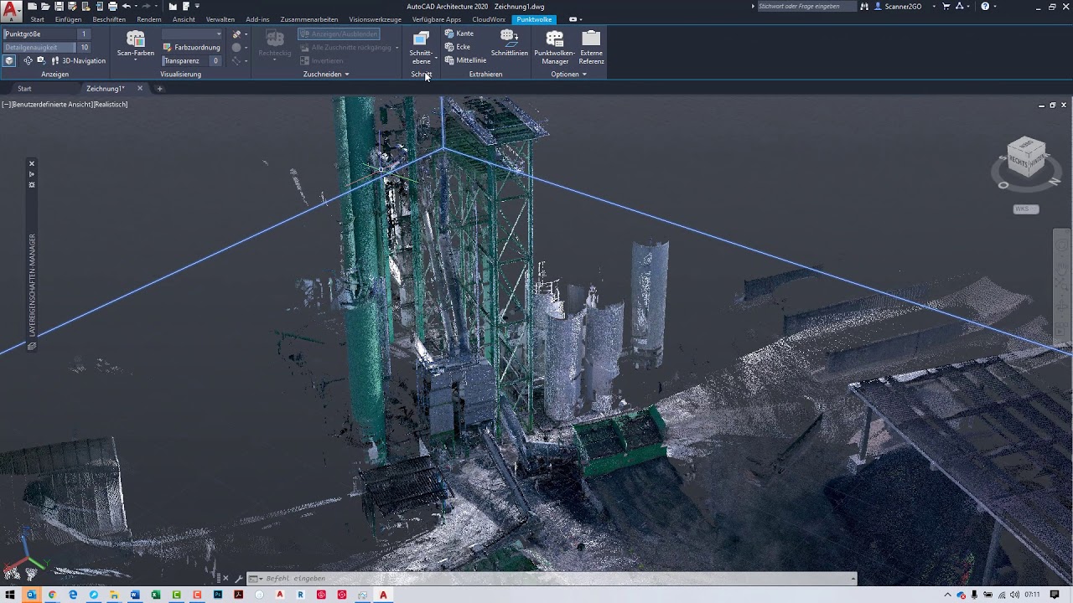Select the Punktwolke ribbon tab
1073x603 pixels.
[x=535, y=19]
